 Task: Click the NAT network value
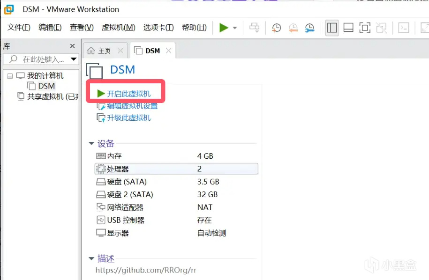[x=204, y=207]
